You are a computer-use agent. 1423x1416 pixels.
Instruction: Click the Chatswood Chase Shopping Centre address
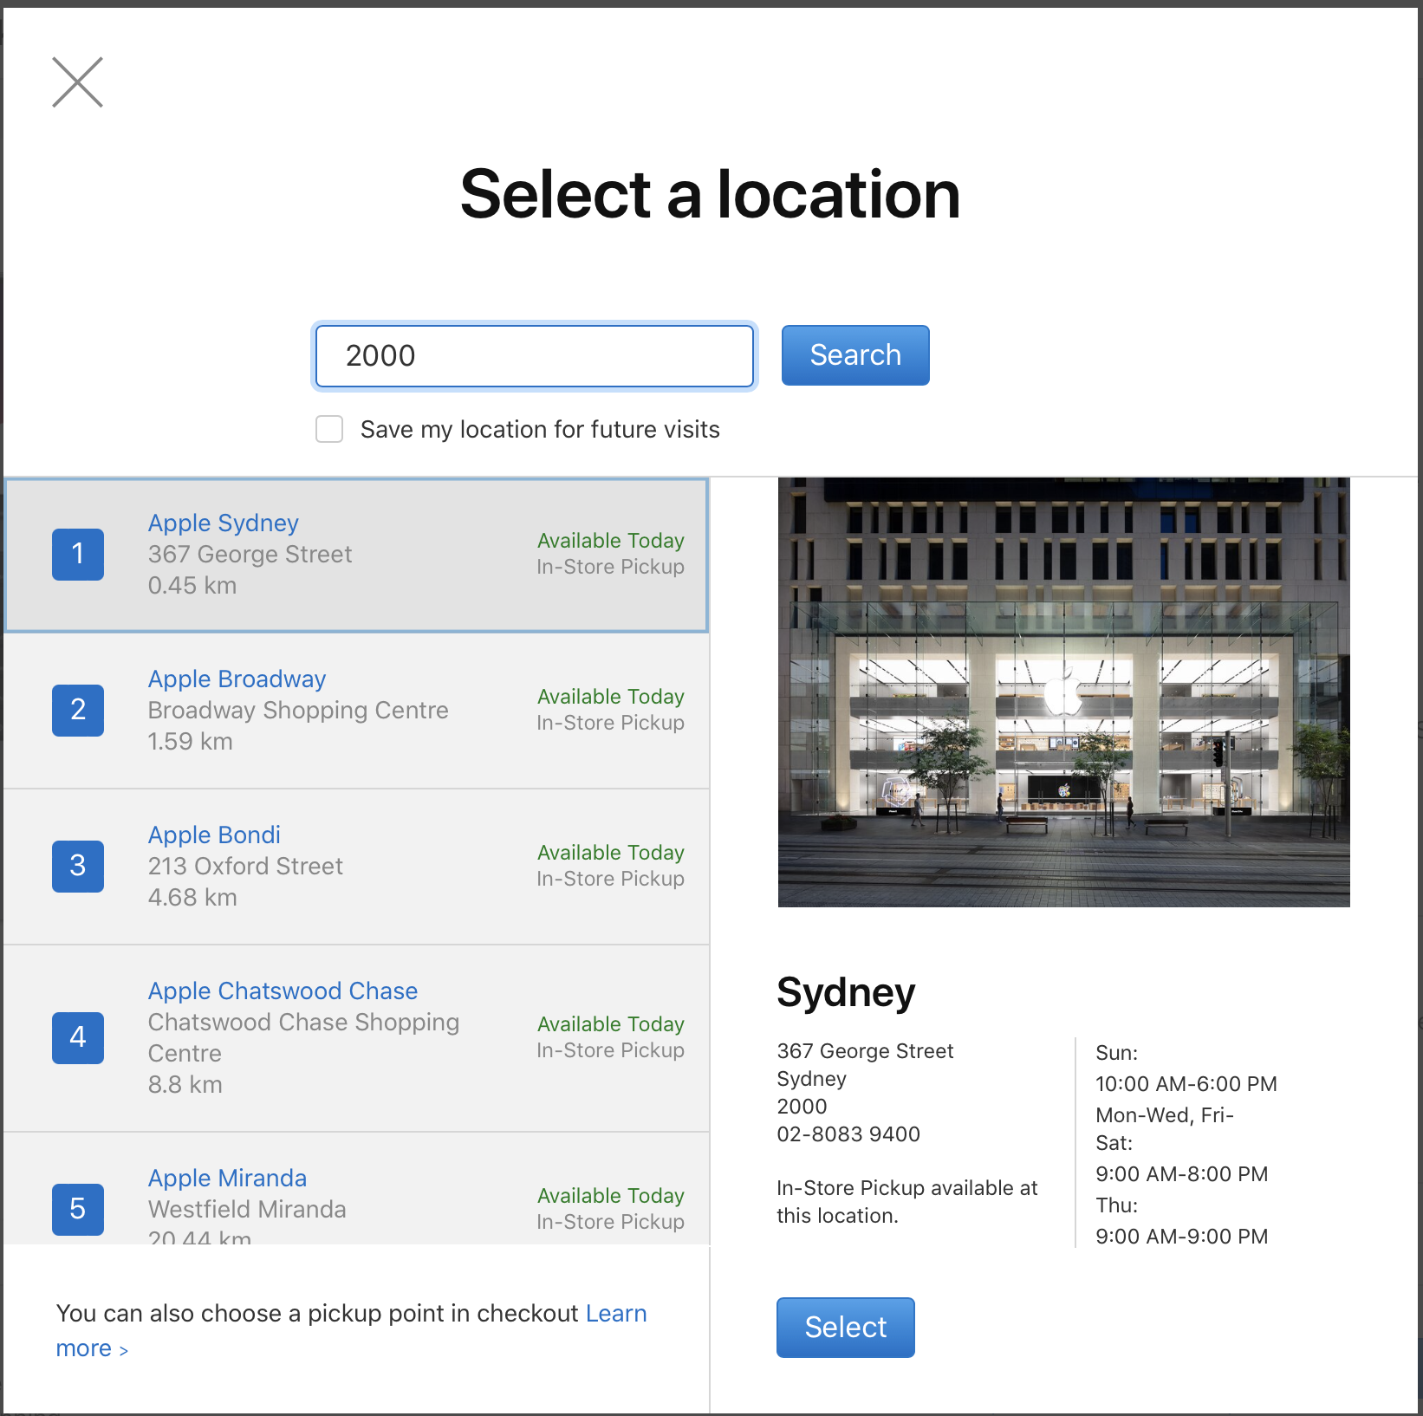coord(303,1038)
